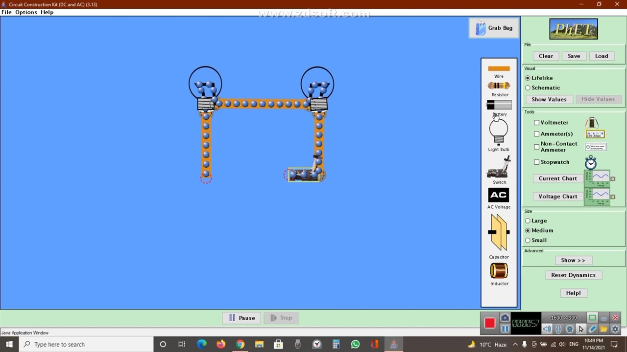
Task: Enable the Stopwatch tool checkbox
Action: 537,162
